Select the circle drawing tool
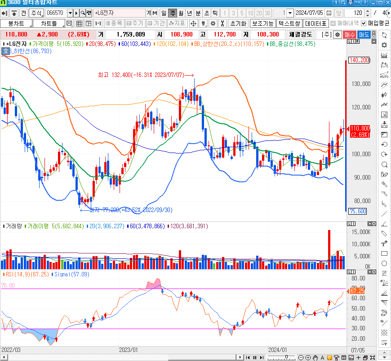 384,263
